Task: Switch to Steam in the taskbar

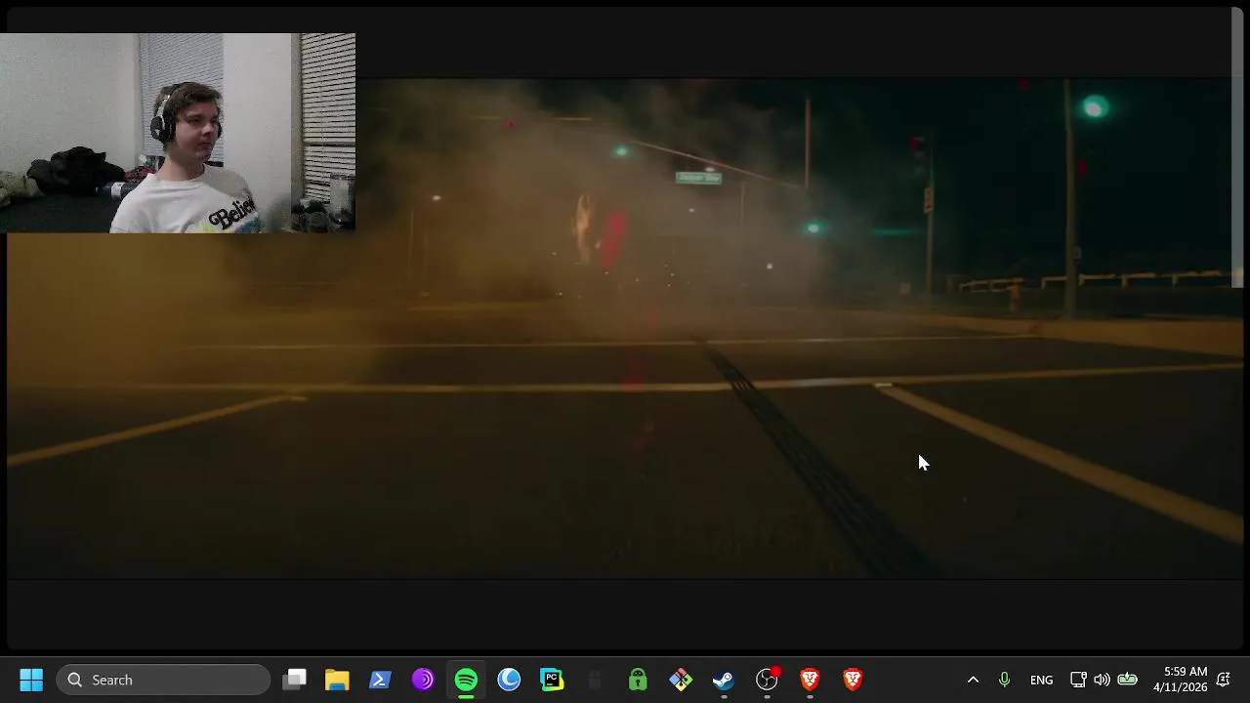Action: pyautogui.click(x=724, y=680)
